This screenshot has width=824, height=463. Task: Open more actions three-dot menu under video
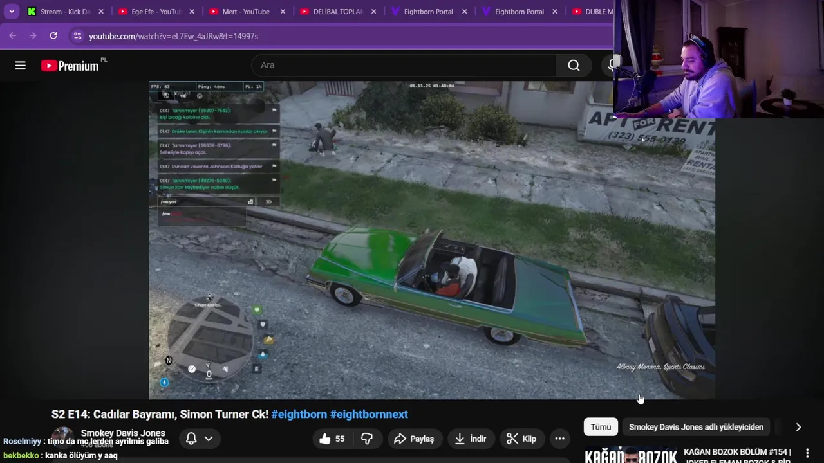pyautogui.click(x=559, y=439)
